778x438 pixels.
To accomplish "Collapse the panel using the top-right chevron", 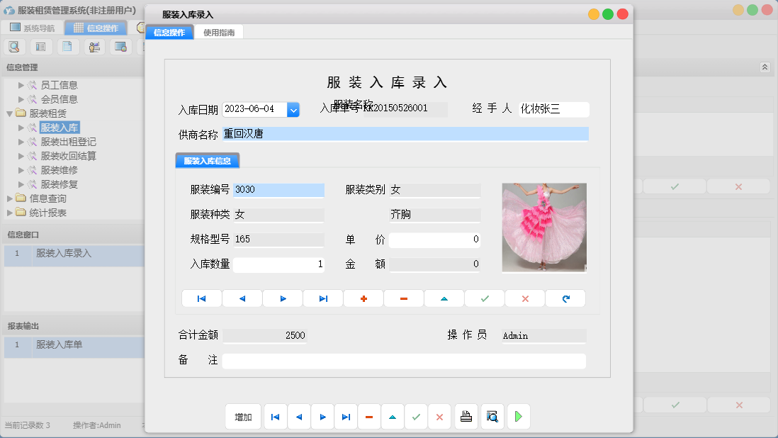I will click(765, 67).
